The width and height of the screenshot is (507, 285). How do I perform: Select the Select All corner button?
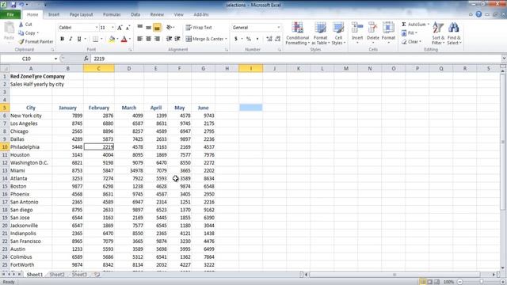click(5, 69)
